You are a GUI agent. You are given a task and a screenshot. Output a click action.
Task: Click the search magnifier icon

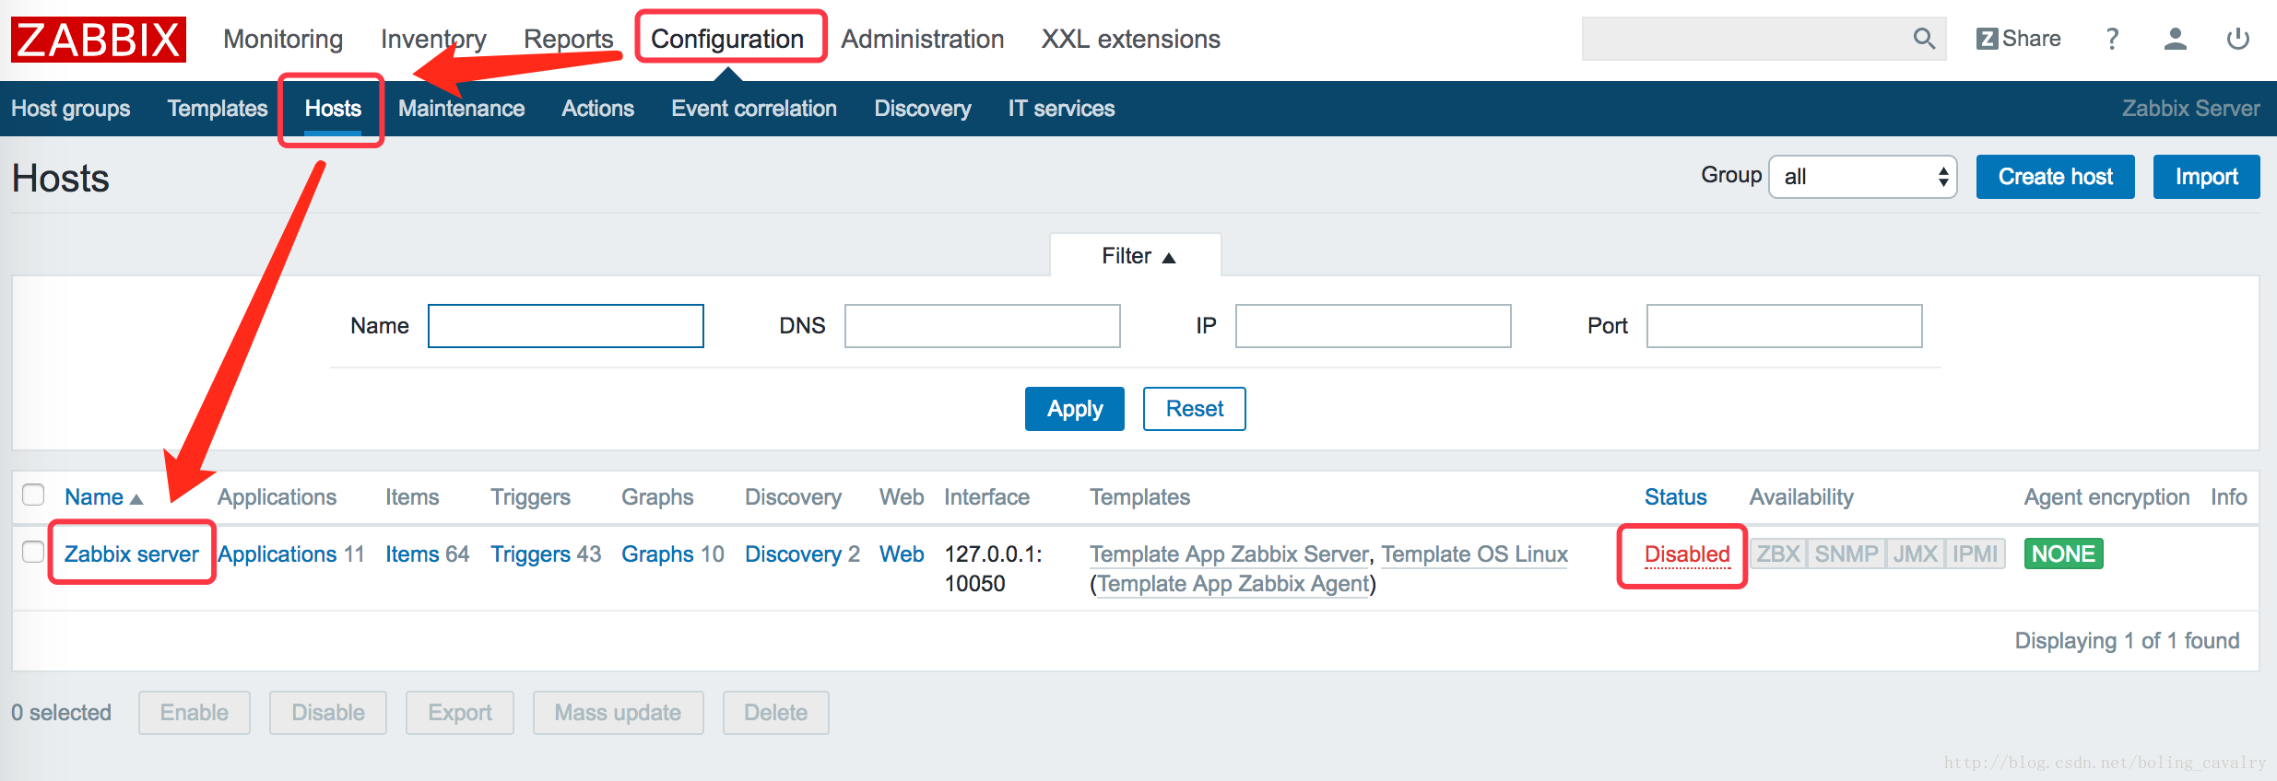[1924, 39]
